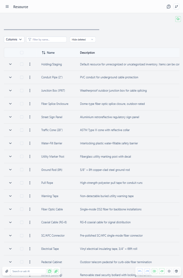Expand the Electrical Tape row
Image resolution: width=183 pixels, height=278 pixels.
(x=10, y=249)
